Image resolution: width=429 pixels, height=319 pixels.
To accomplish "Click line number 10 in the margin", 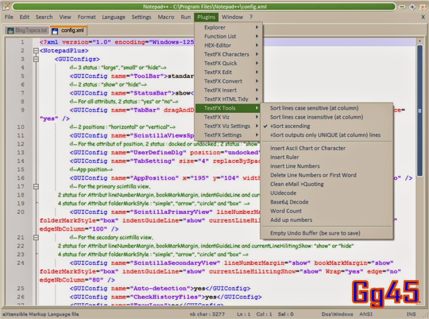I will [21, 127].
